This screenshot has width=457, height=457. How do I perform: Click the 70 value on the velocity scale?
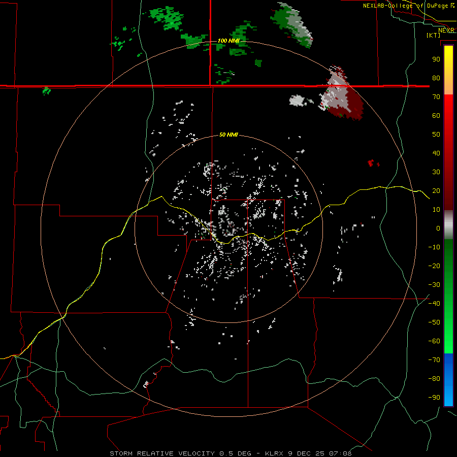436,97
